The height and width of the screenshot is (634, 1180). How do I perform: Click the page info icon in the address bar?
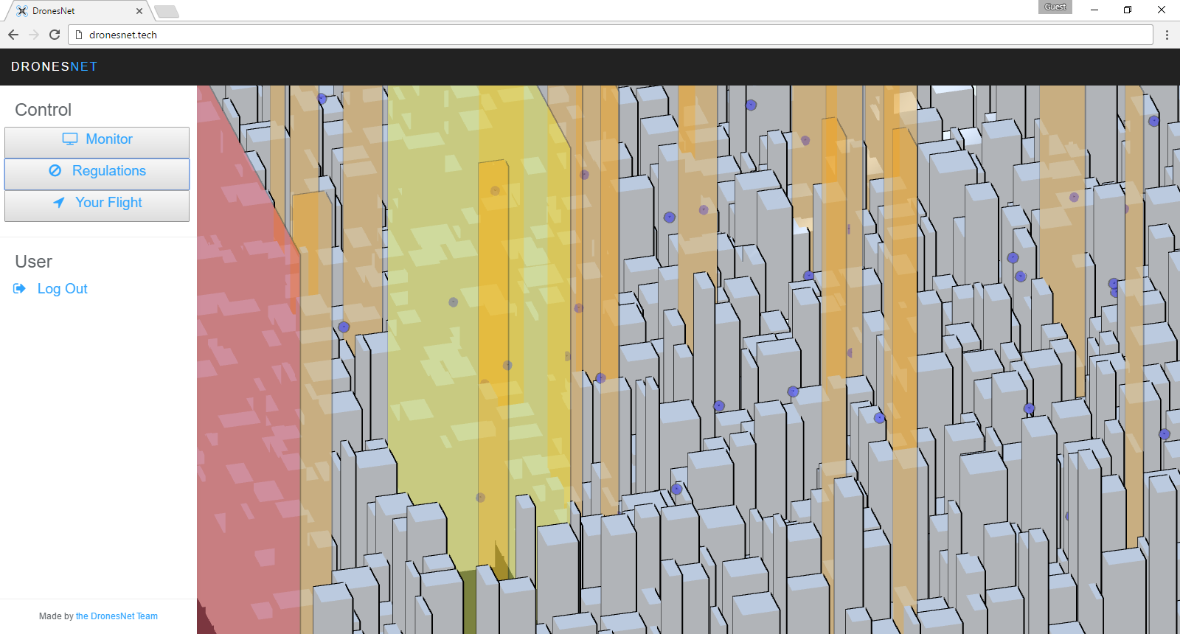pos(79,35)
